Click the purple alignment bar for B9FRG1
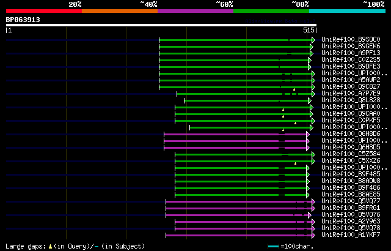The height and width of the screenshot is (251, 391). (x=239, y=209)
